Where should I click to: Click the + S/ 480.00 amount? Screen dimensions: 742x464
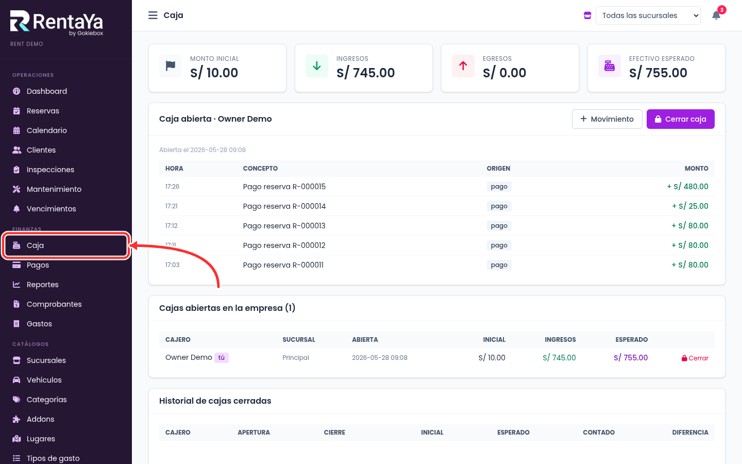pyautogui.click(x=687, y=187)
